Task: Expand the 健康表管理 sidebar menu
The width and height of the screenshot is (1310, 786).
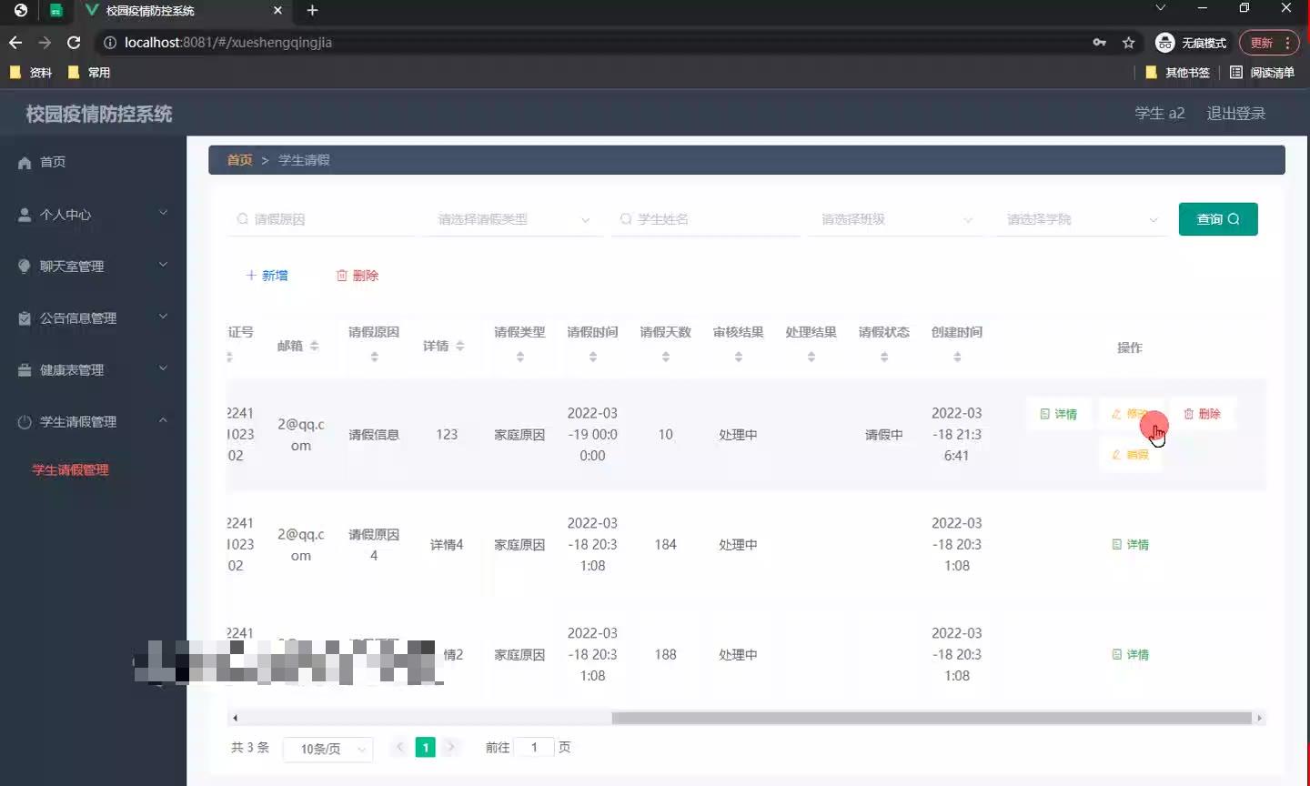Action: (93, 370)
